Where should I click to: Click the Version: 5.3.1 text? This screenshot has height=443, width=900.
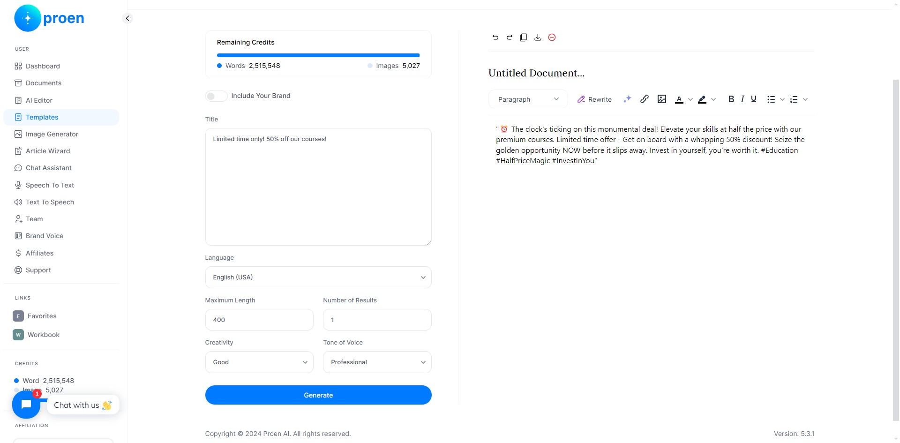794,434
